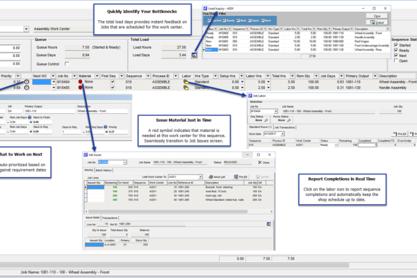Click Next WC cell for job M10404
The width and height of the screenshot is (417, 278).
[x=42, y=82]
